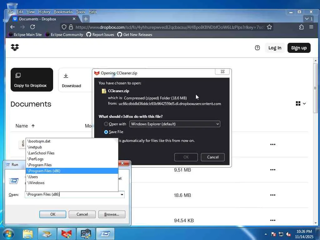Open Eclipse Community bookmark
The width and height of the screenshot is (320, 240).
pos(64,34)
